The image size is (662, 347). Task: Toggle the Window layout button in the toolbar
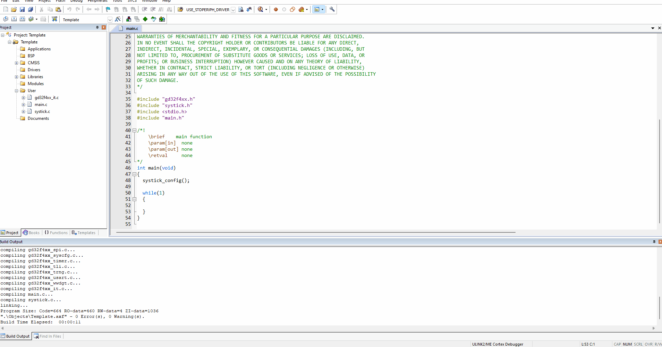(x=316, y=9)
